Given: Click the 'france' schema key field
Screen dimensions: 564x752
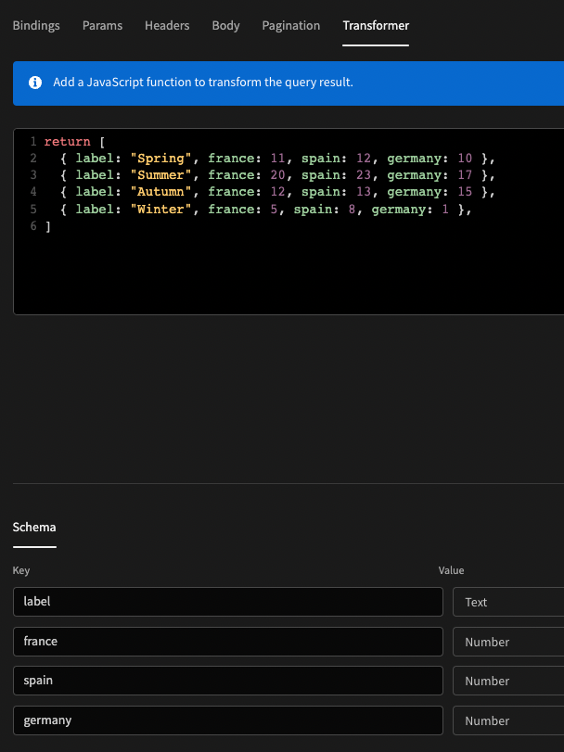Looking at the screenshot, I should 228,642.
